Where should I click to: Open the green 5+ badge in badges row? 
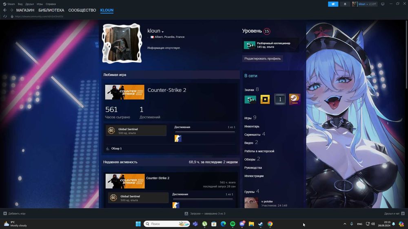250,99
